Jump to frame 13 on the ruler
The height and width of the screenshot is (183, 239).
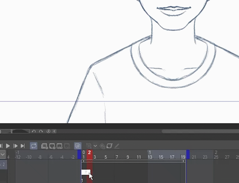click(x=150, y=157)
